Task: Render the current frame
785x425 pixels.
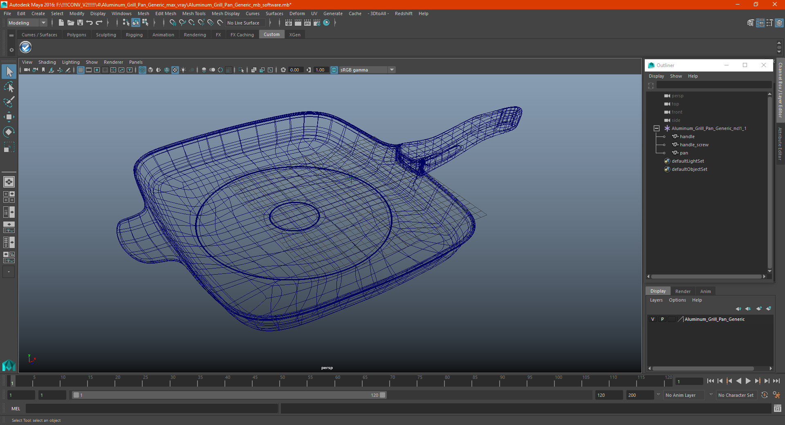Action: pyautogui.click(x=298, y=23)
